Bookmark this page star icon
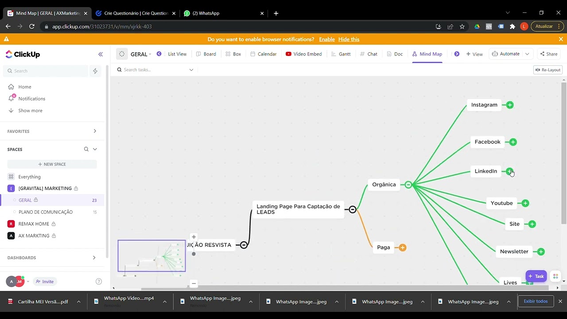The height and width of the screenshot is (319, 567). tap(462, 27)
